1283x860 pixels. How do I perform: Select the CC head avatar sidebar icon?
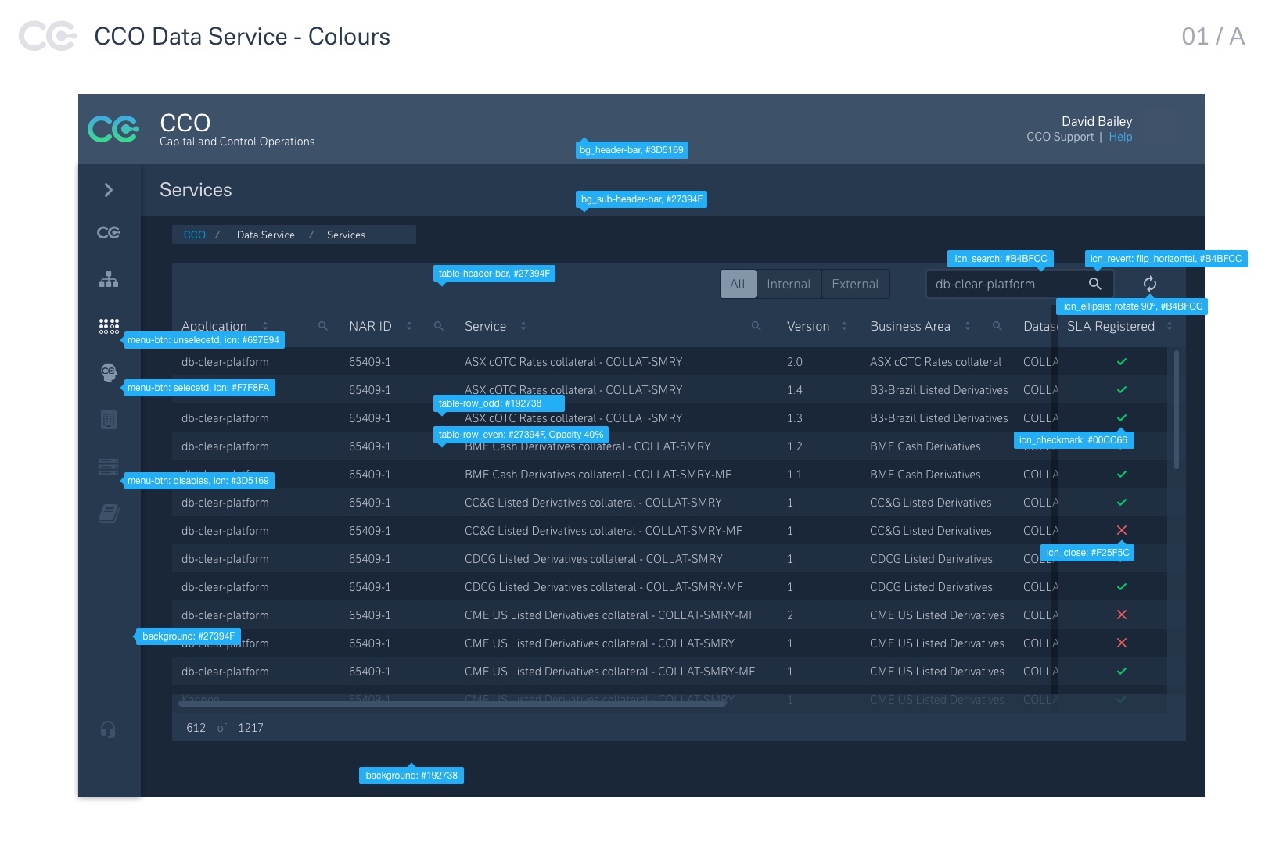(109, 372)
